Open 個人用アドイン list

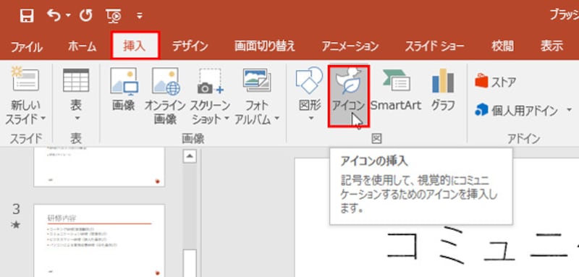click(516, 110)
